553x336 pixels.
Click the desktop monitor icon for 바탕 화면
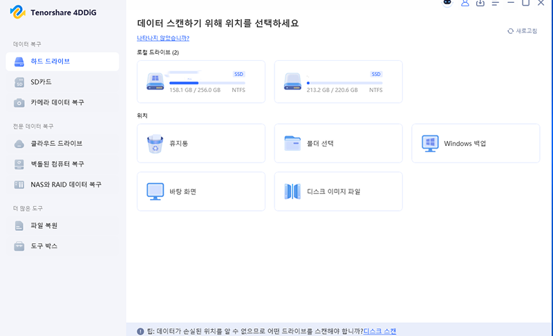(x=155, y=192)
